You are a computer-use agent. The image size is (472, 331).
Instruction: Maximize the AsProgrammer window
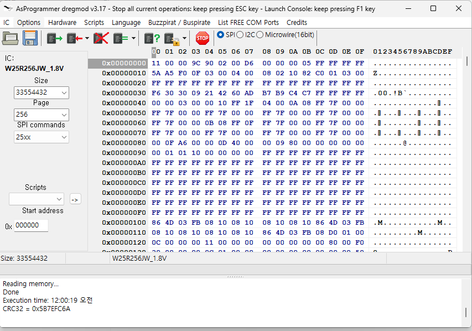coord(433,8)
